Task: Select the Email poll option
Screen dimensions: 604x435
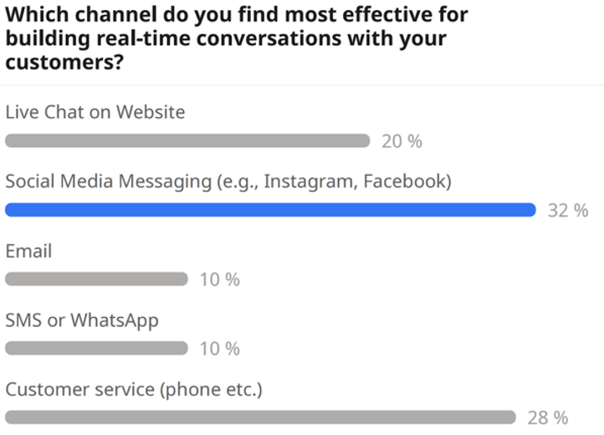Action: (x=28, y=251)
